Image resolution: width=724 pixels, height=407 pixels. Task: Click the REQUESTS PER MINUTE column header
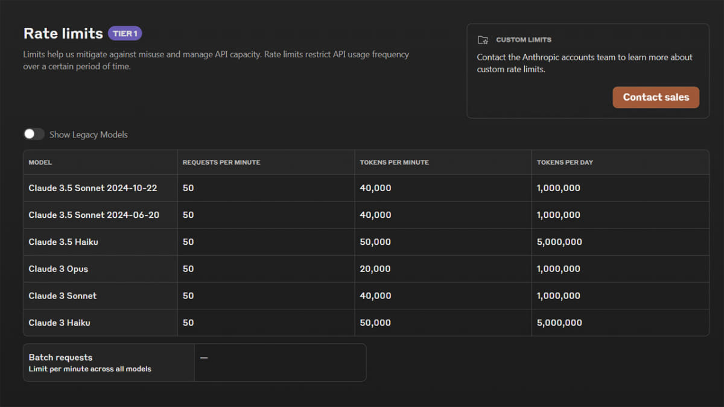click(x=221, y=162)
